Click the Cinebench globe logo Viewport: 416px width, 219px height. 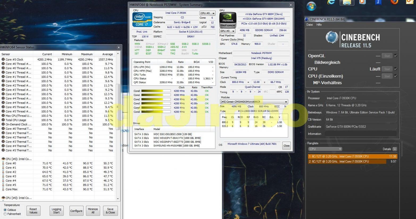332,37
